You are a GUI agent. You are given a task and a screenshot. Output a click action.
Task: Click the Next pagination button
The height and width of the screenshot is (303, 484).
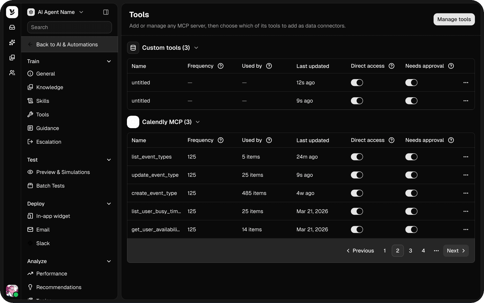tap(456, 251)
